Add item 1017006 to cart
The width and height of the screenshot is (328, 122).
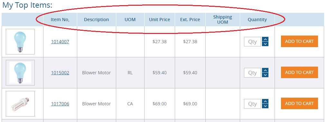(299, 103)
